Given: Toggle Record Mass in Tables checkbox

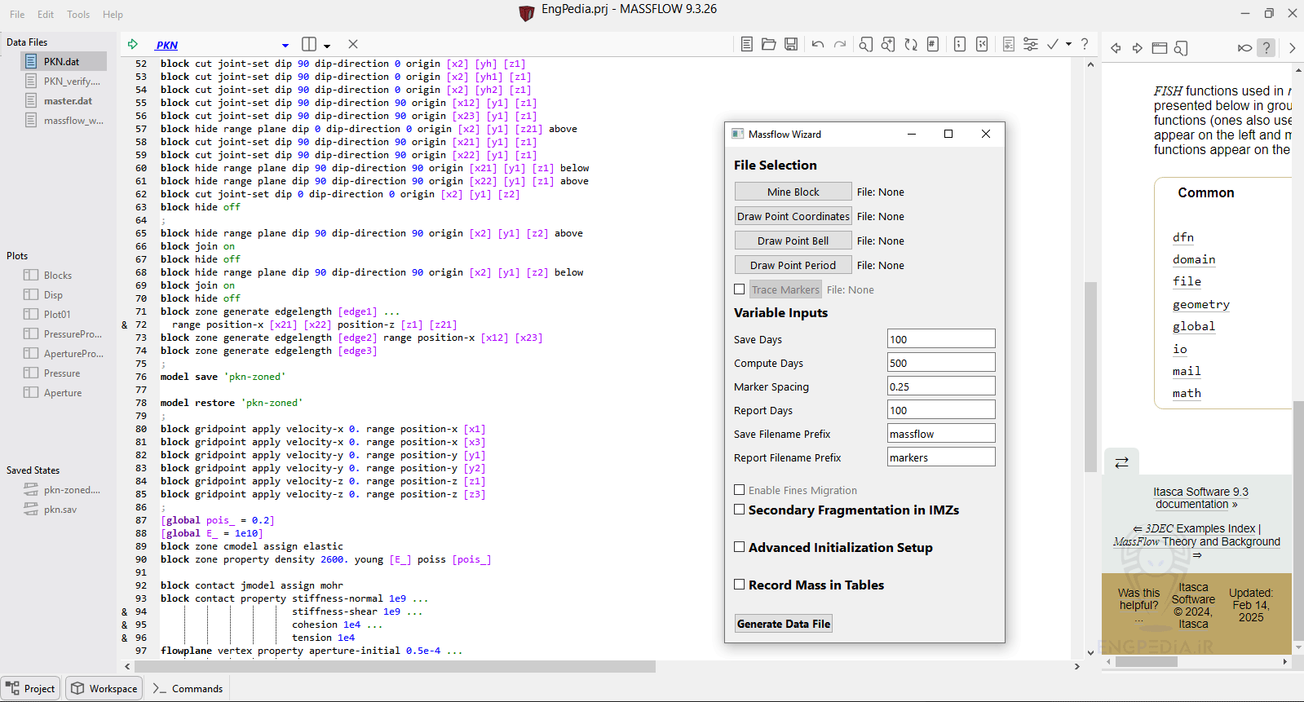Looking at the screenshot, I should point(740,585).
